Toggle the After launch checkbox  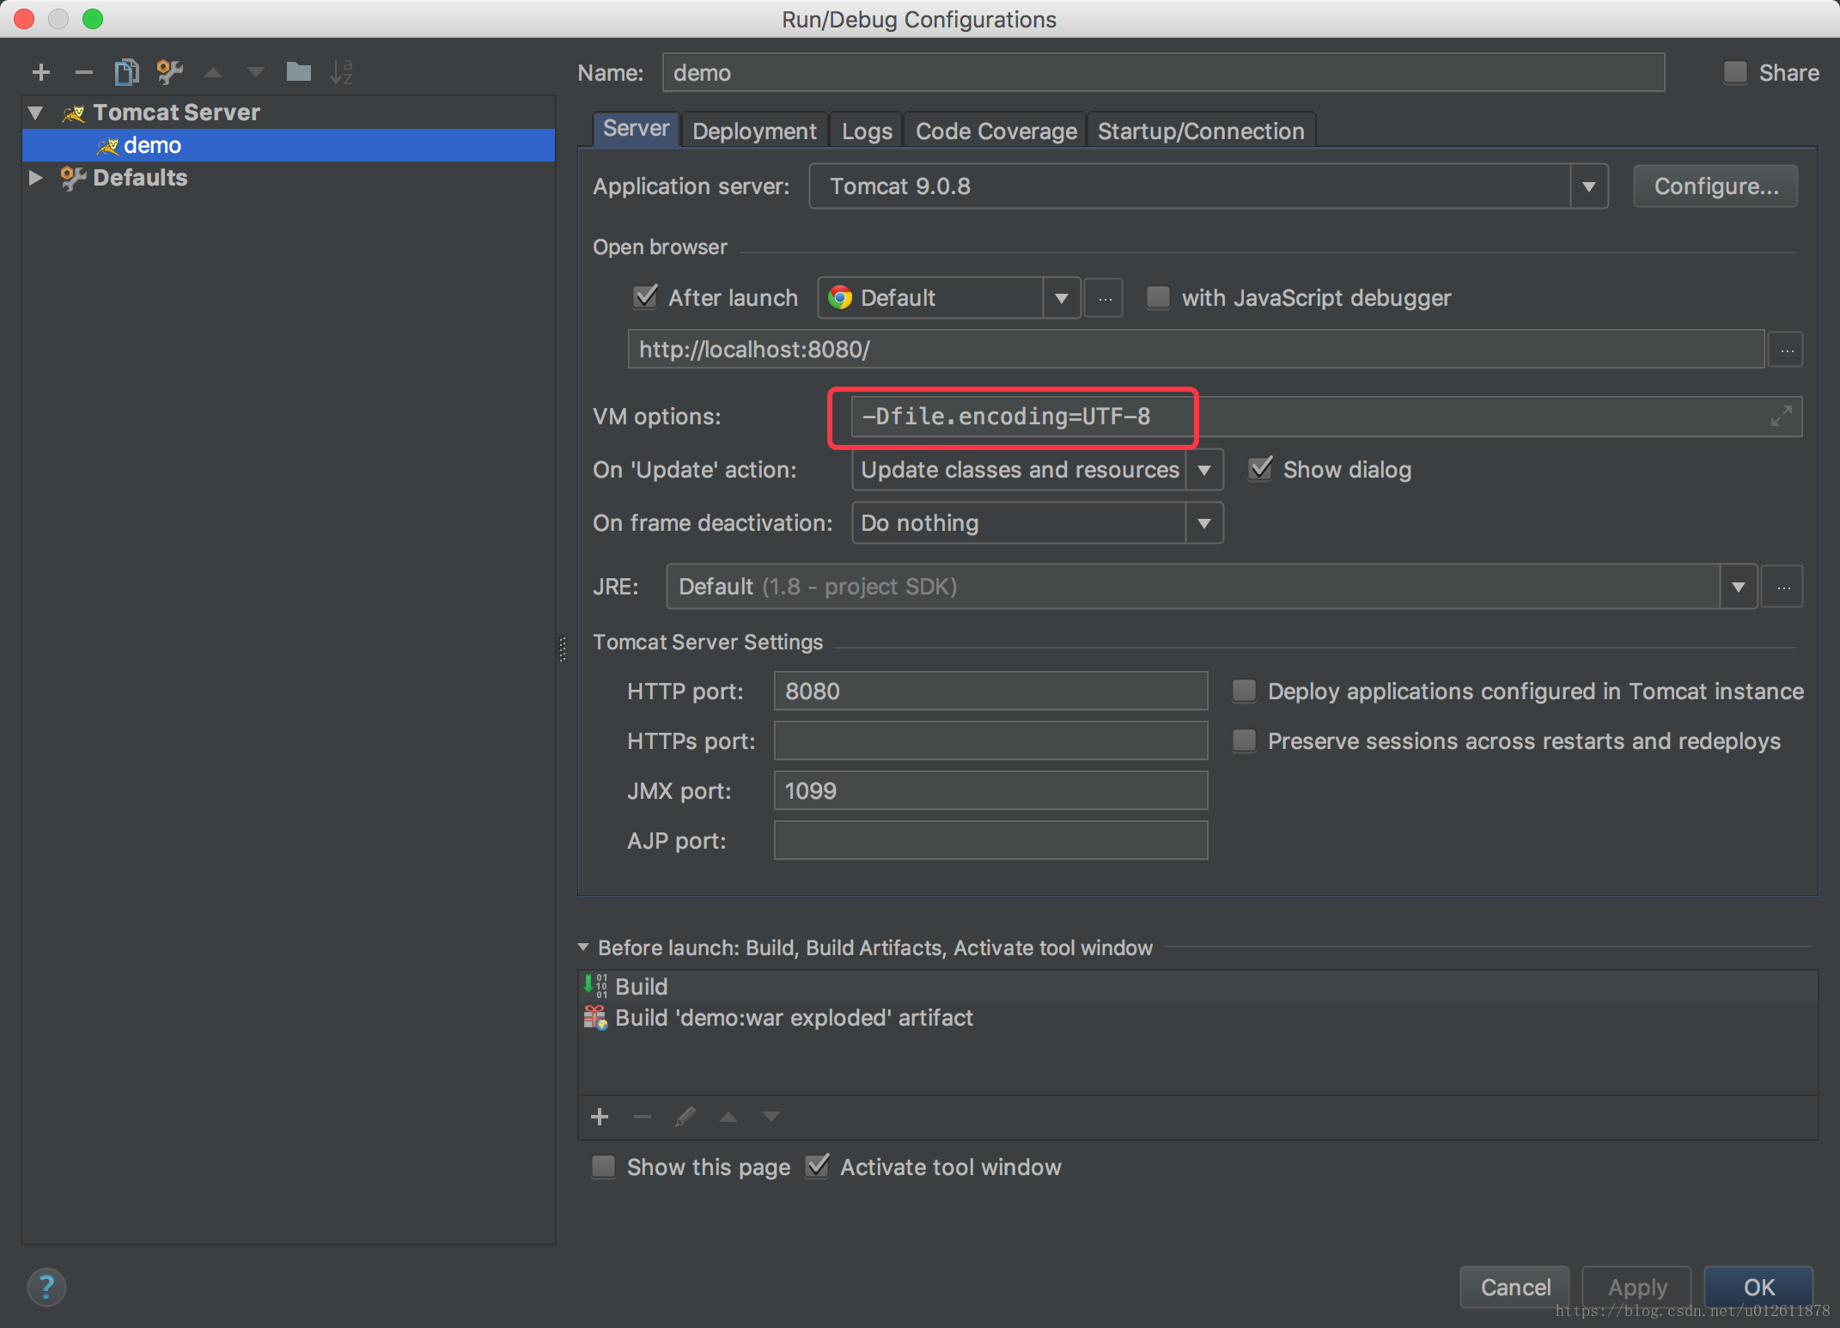(x=645, y=297)
